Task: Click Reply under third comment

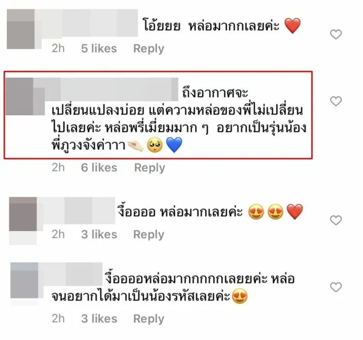Action: tap(149, 235)
